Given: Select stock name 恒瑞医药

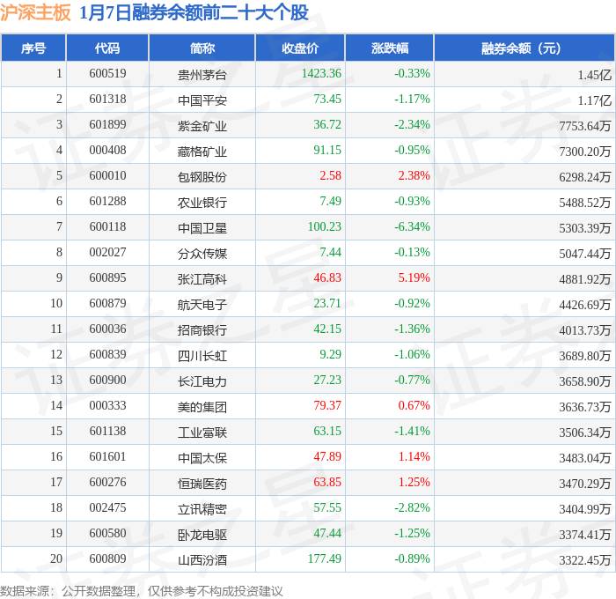Looking at the screenshot, I should 202,484.
